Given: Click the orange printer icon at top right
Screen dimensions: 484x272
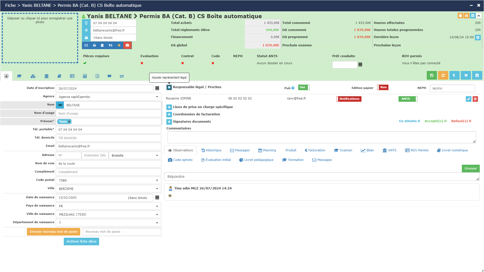Looking at the screenshot, I should [466, 16].
